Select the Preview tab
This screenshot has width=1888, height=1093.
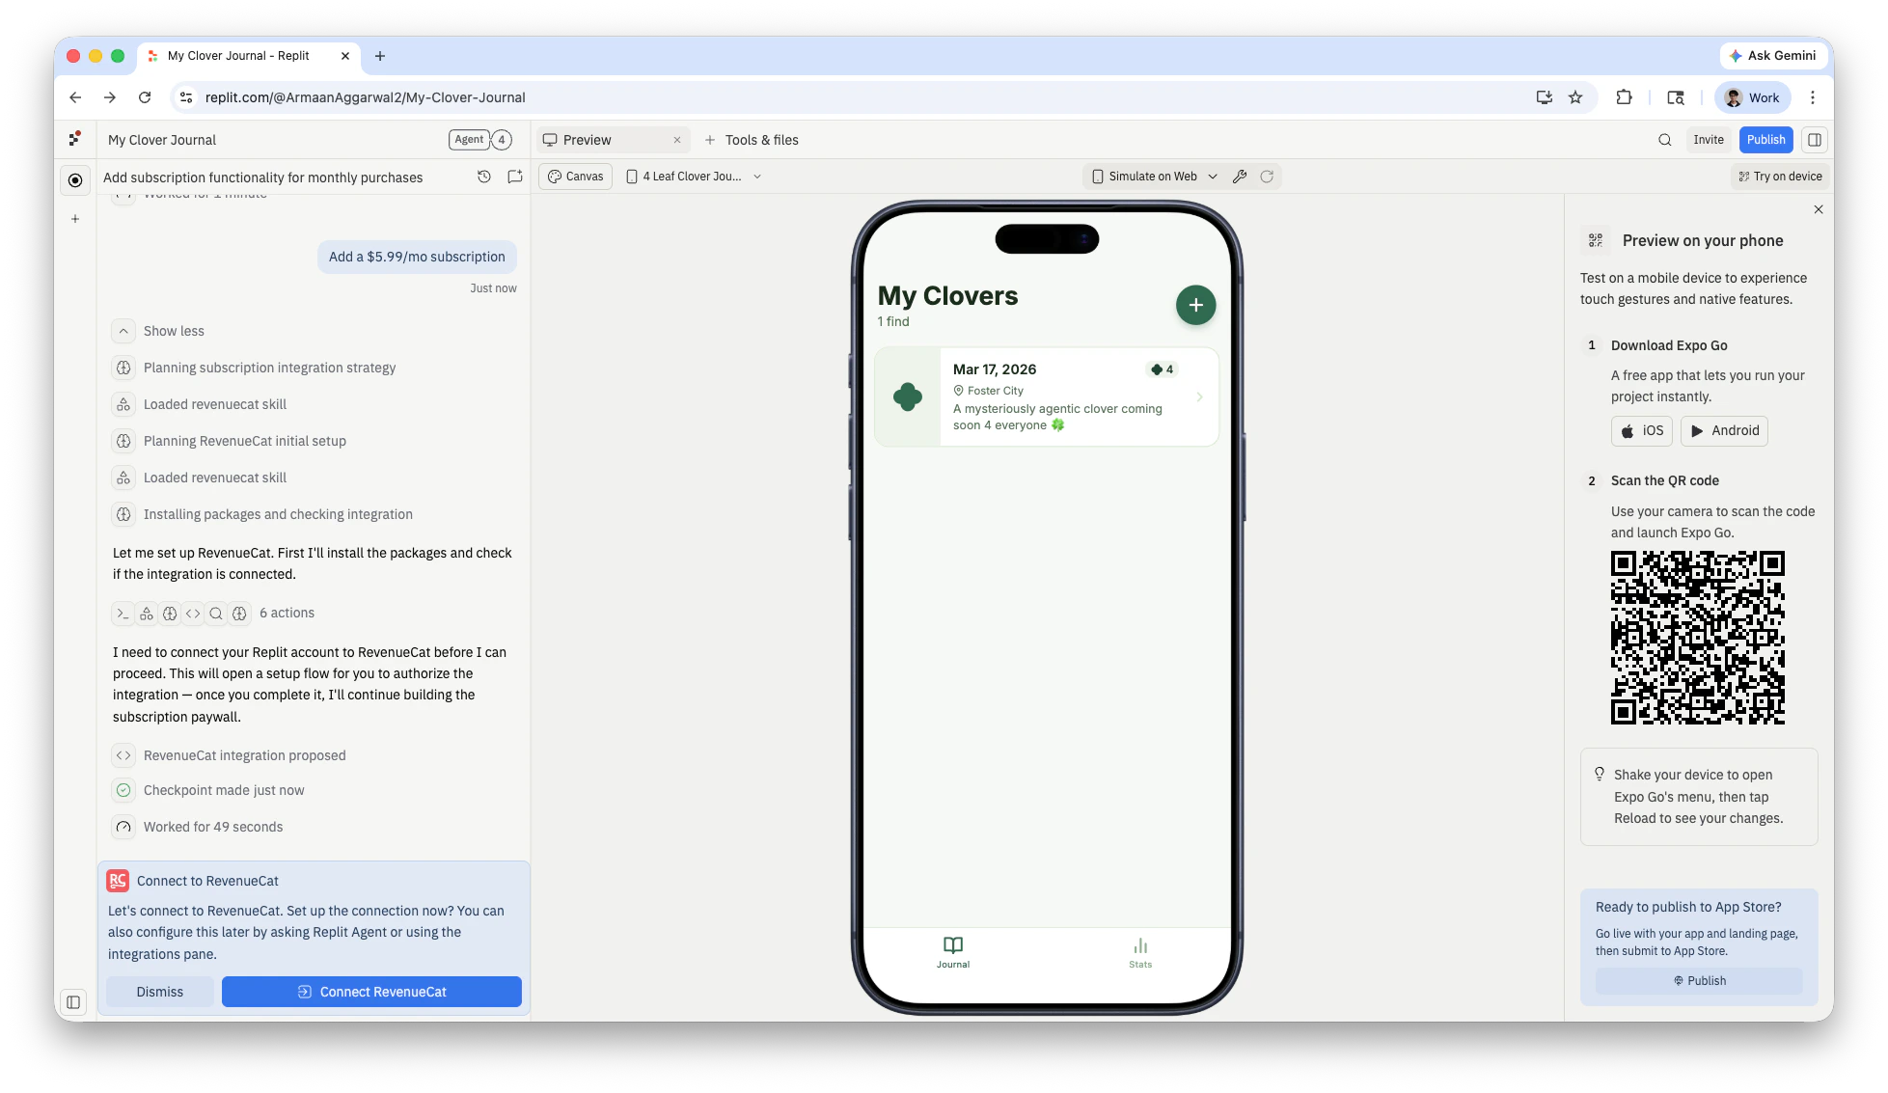(x=588, y=140)
